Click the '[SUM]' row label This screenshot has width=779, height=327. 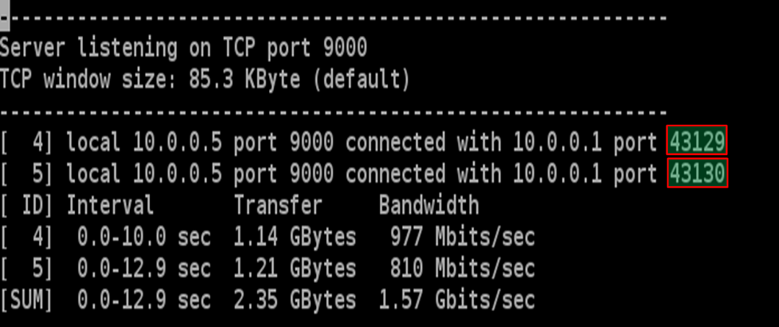pyautogui.click(x=27, y=300)
